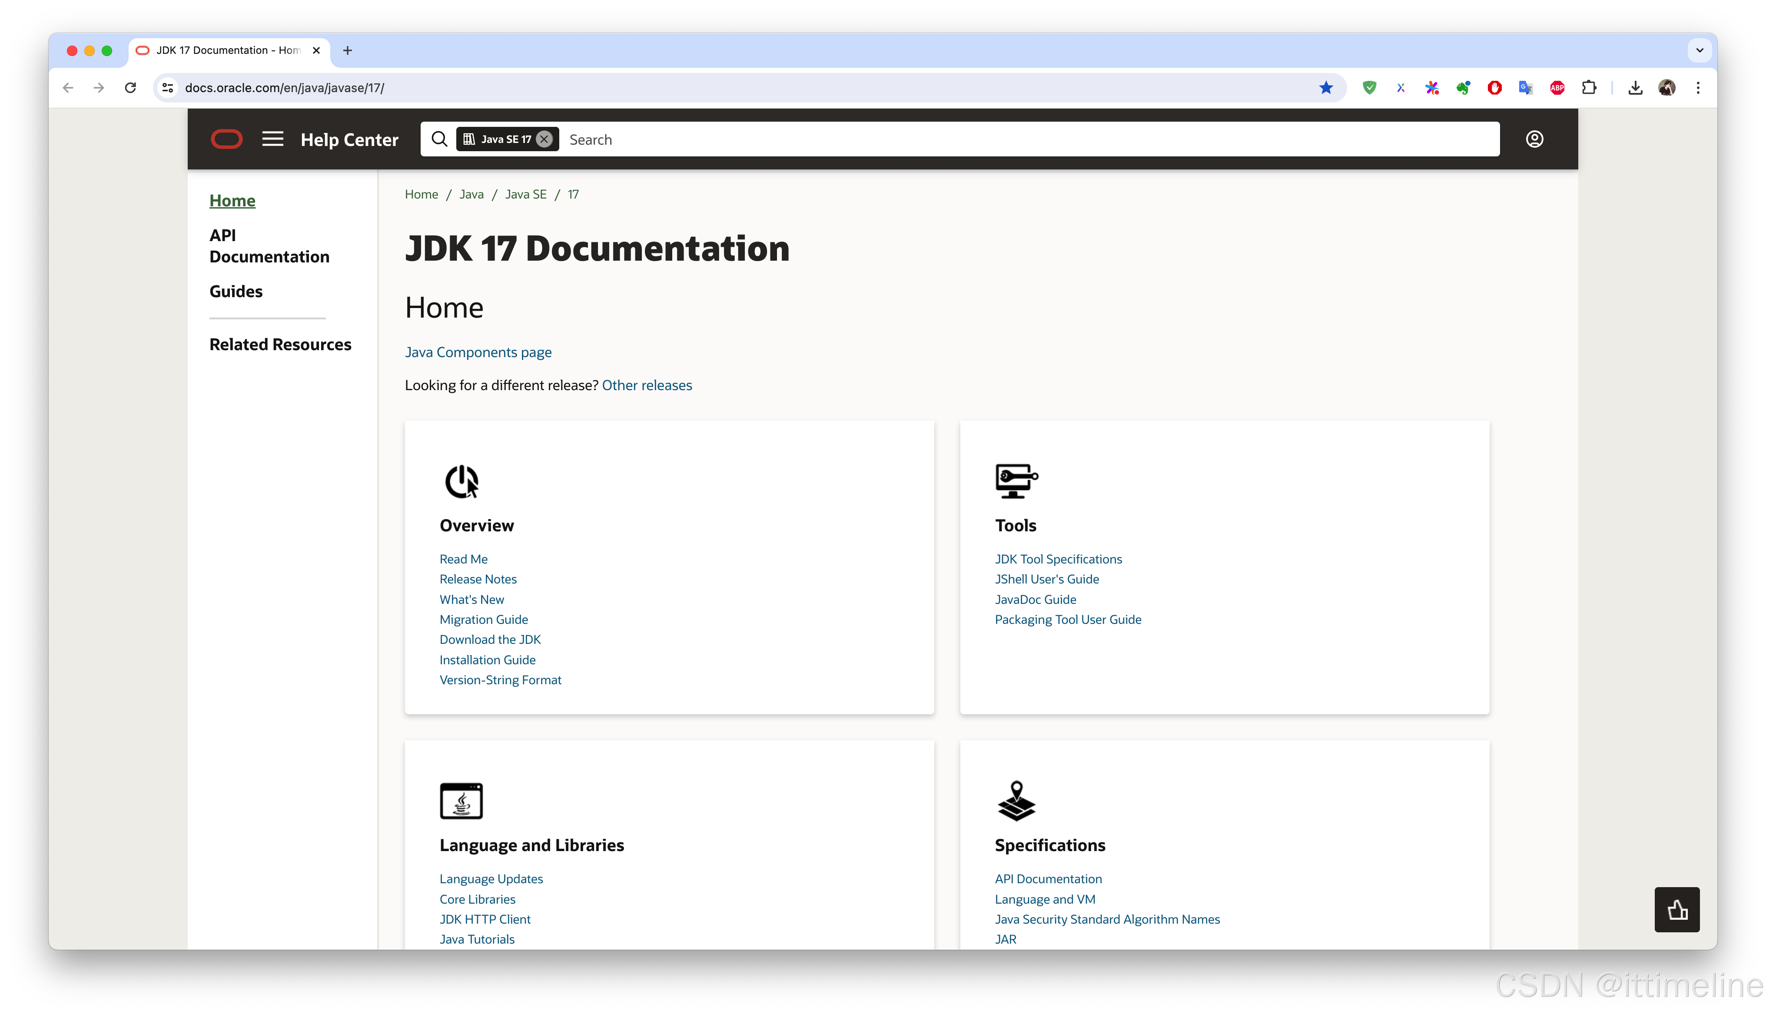Click the AdBlock Plus extension icon

(x=1557, y=88)
